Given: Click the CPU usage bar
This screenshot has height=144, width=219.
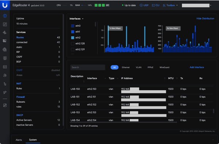Looking at the screenshot, I should point(65,5).
